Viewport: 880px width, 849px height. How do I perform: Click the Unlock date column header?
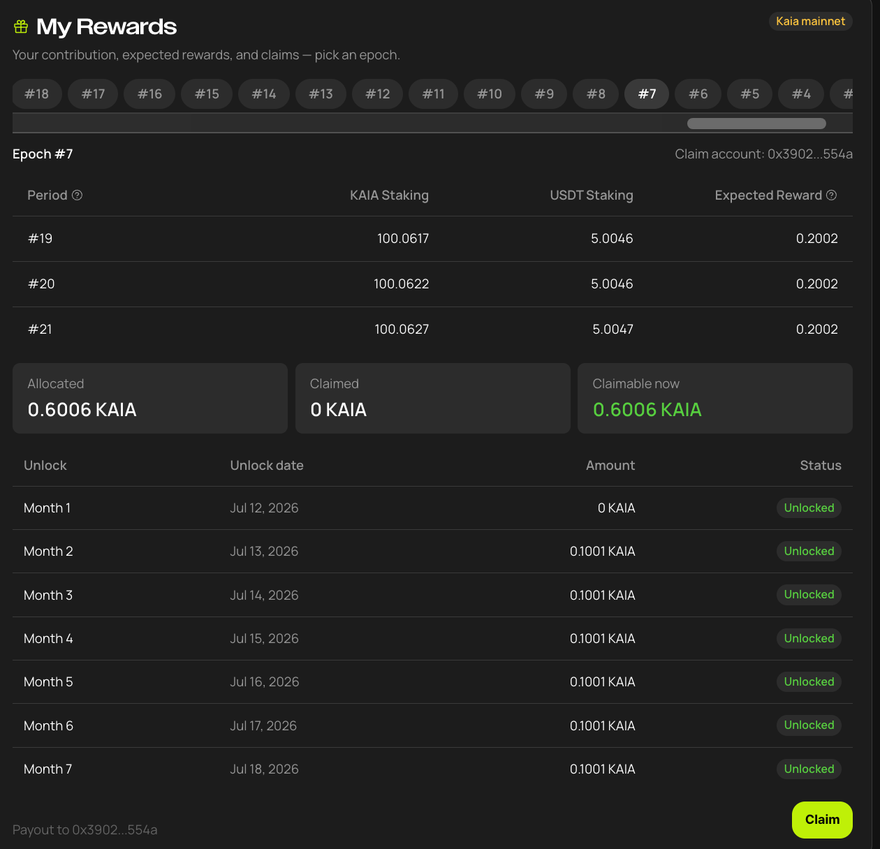pyautogui.click(x=267, y=466)
